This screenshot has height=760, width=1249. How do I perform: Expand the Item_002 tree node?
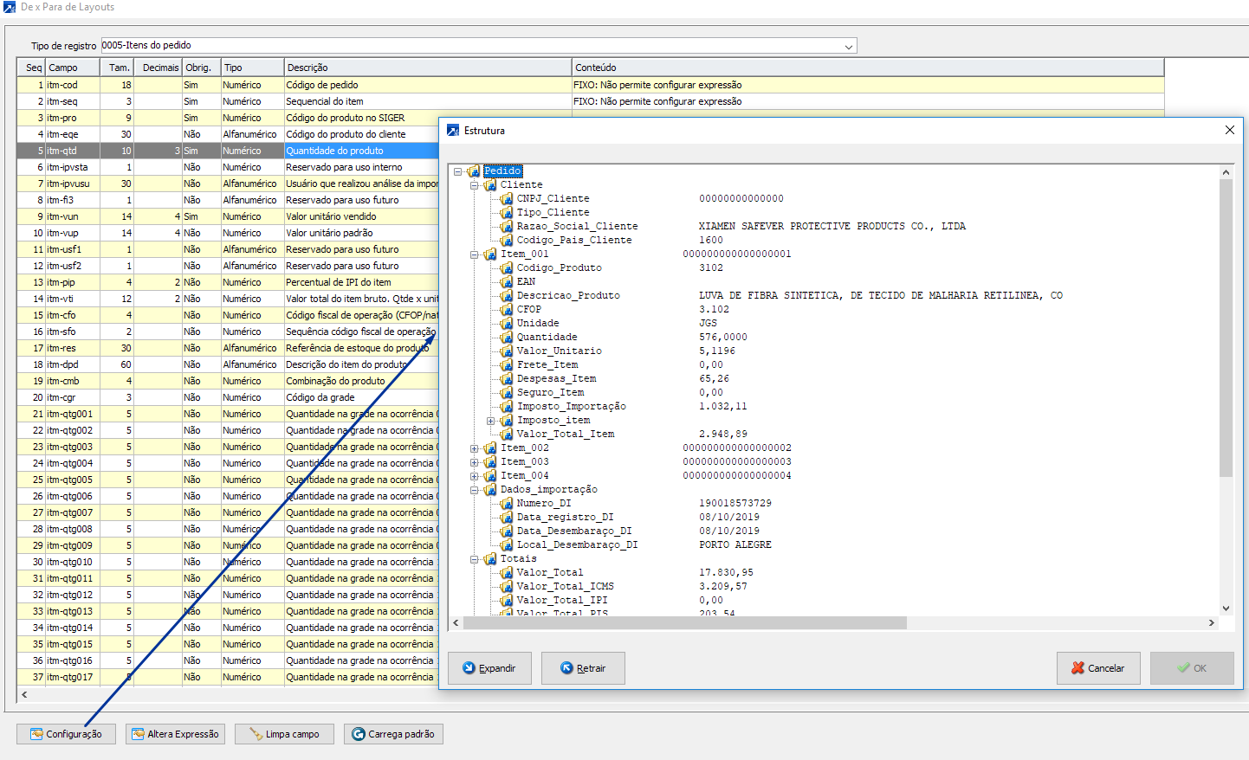(x=474, y=448)
